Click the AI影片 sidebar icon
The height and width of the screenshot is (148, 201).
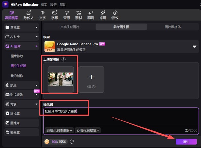coord(7,37)
